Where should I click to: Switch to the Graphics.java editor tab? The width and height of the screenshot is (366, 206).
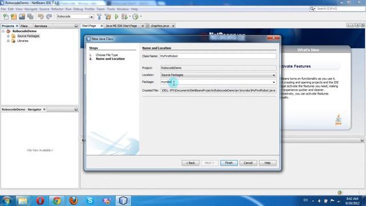point(160,26)
